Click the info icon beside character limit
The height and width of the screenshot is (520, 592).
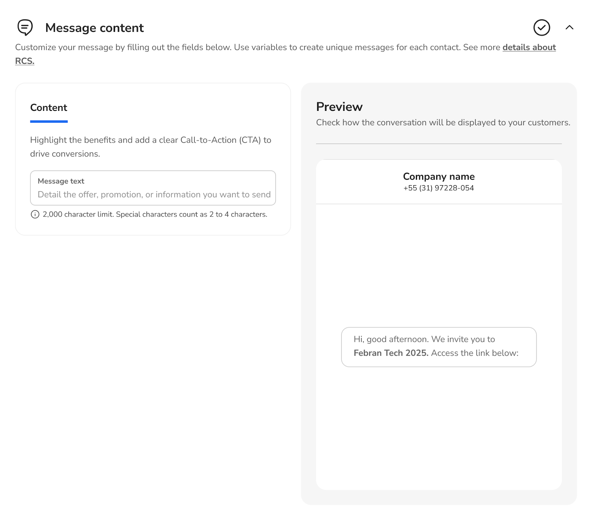tap(35, 215)
